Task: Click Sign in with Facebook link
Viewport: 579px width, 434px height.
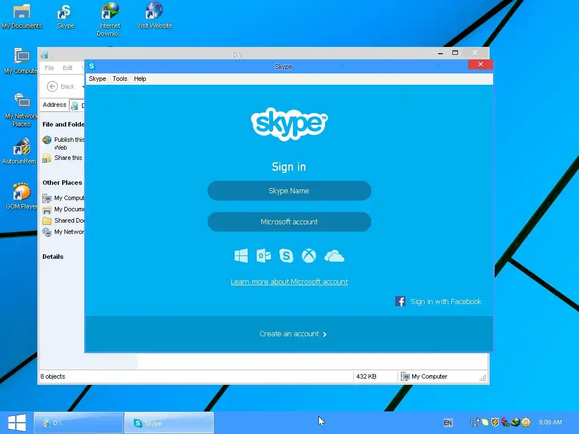Action: click(x=446, y=302)
